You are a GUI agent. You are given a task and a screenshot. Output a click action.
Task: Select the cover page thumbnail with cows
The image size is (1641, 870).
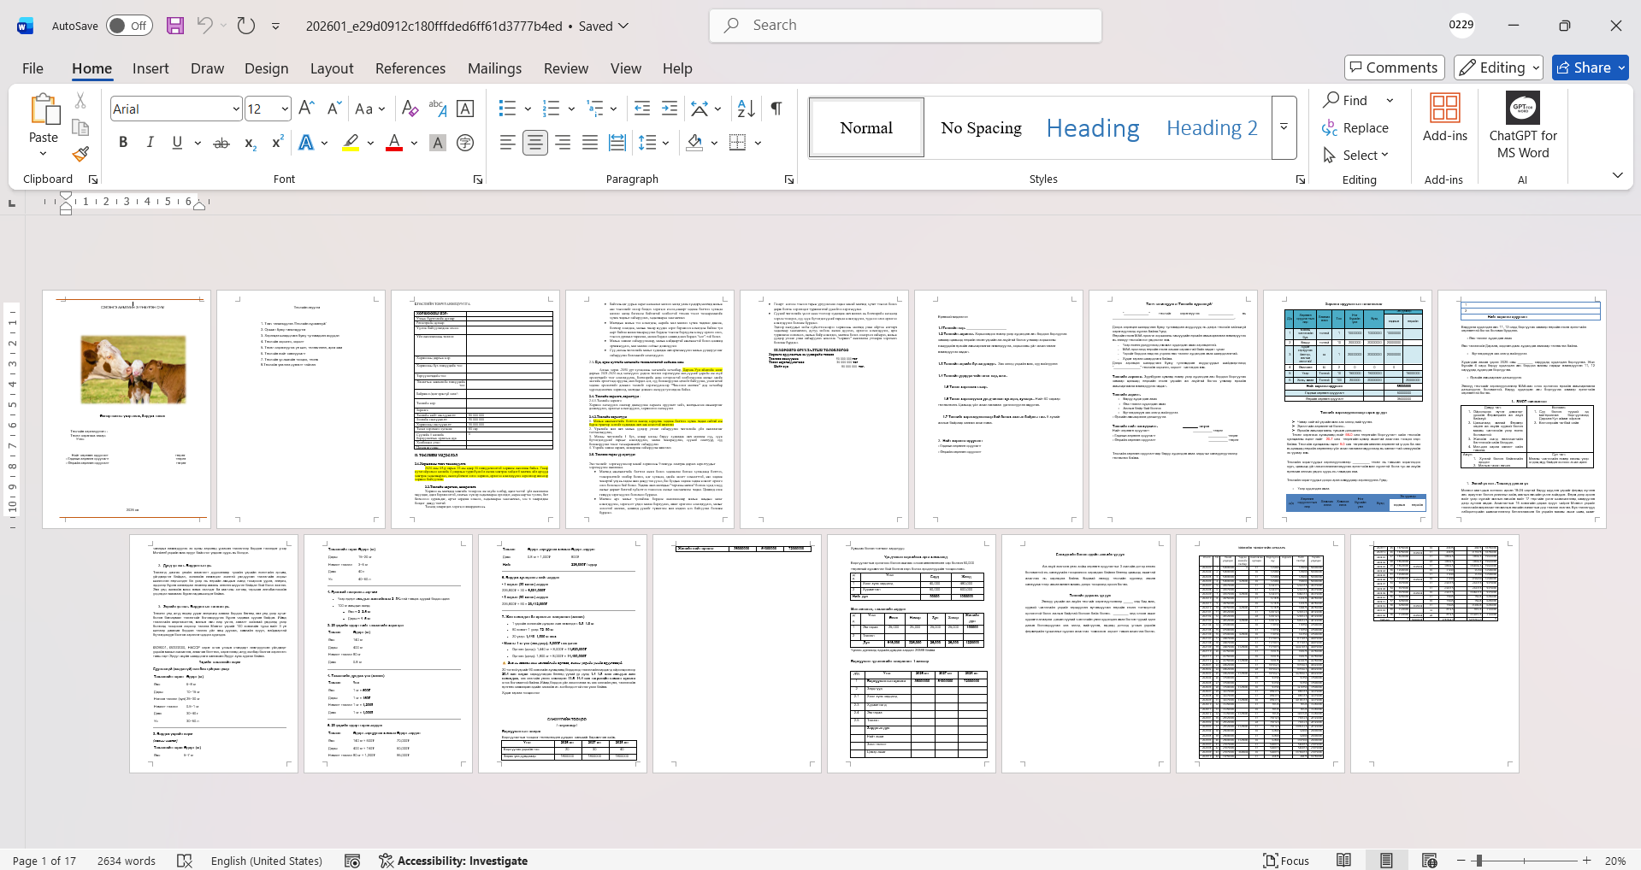(x=127, y=409)
